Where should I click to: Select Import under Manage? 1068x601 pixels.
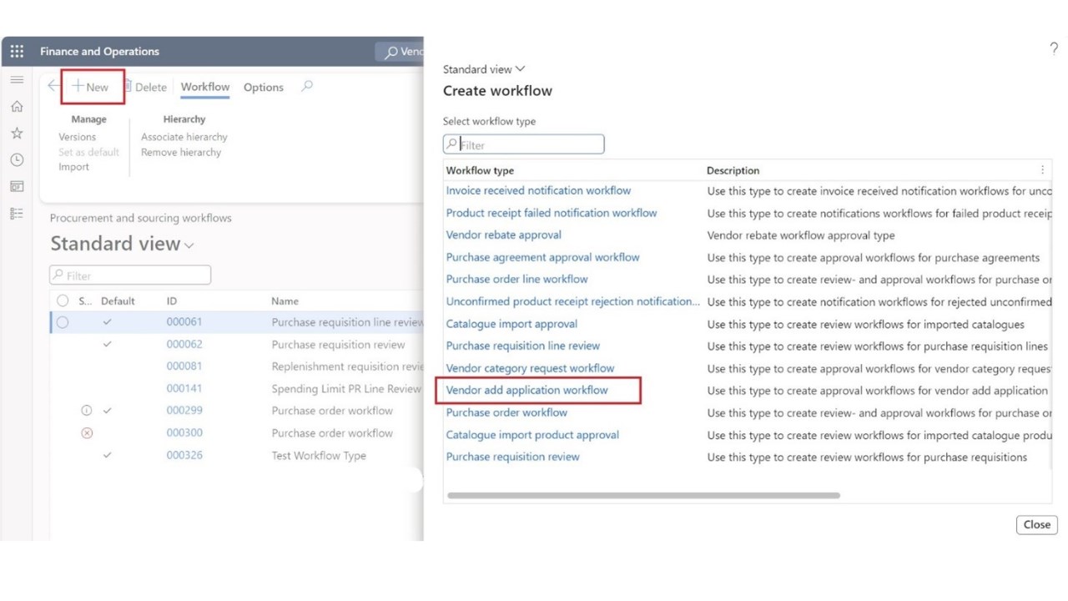pos(73,167)
